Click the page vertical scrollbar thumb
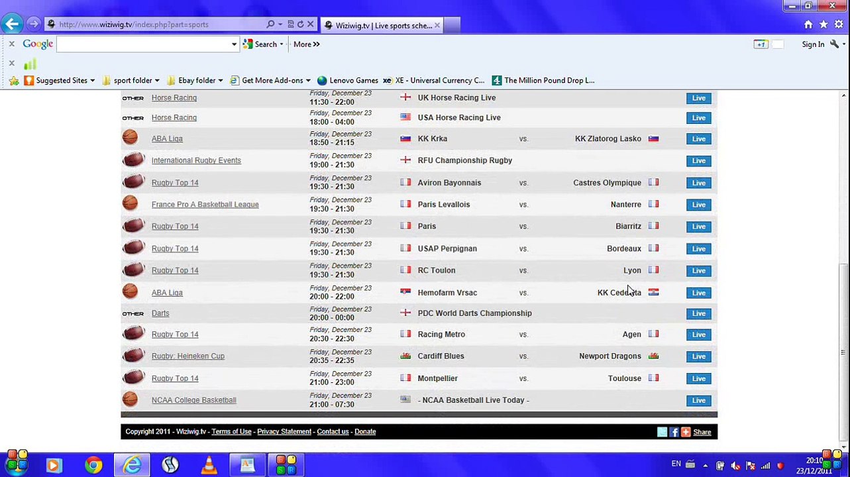Screen dimensions: 850x477 click(843, 353)
